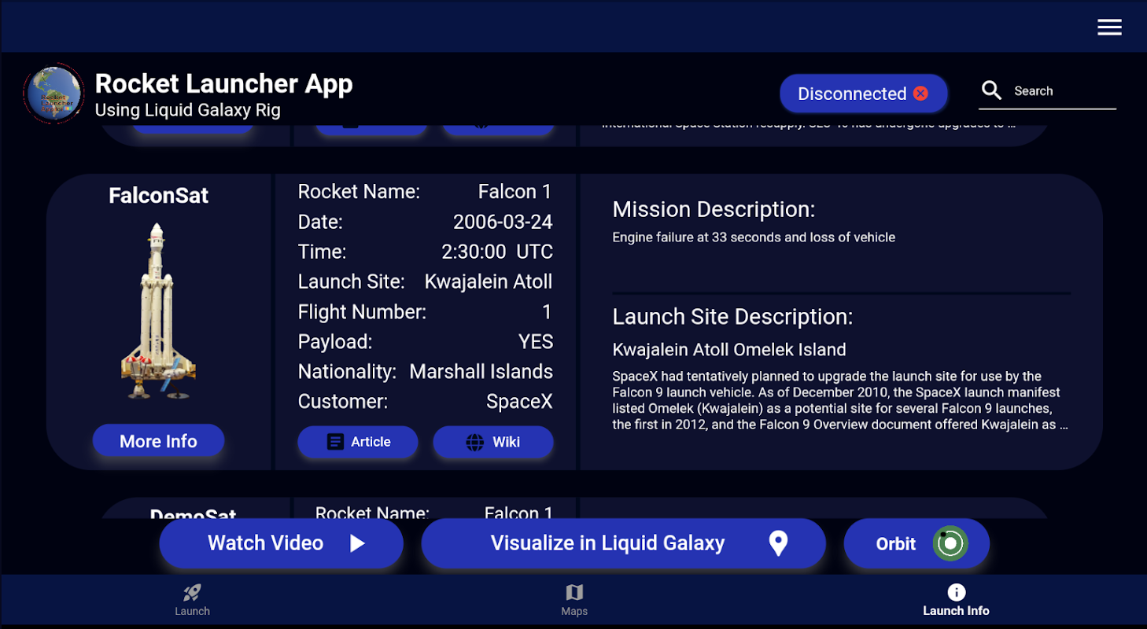Click the FalconSat Rocket Name value Falcon 1
Viewport: 1147px width, 629px height.
[x=515, y=192]
